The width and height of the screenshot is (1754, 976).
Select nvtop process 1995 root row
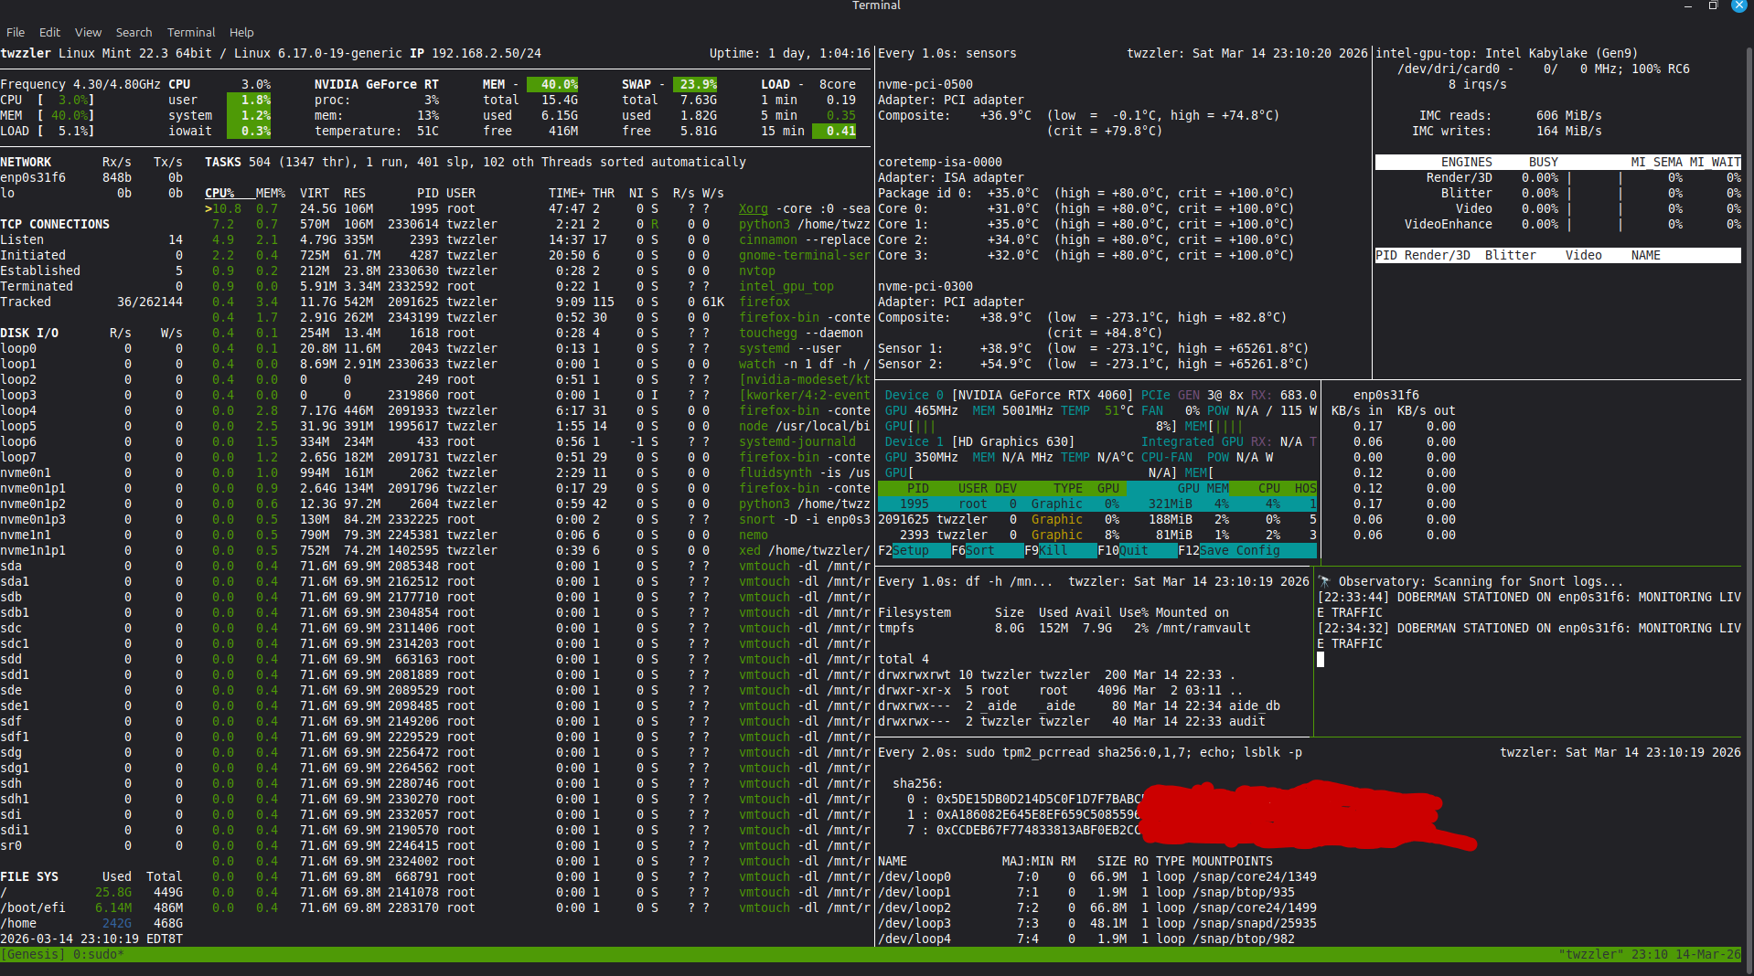(1097, 504)
